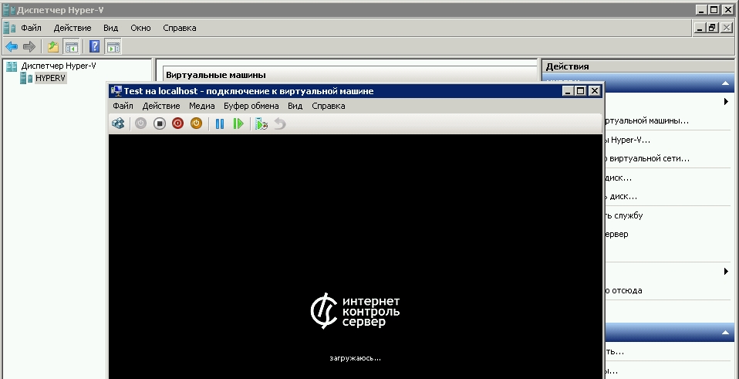
Task: Open Действие menu in VM connection window
Action: (x=161, y=106)
